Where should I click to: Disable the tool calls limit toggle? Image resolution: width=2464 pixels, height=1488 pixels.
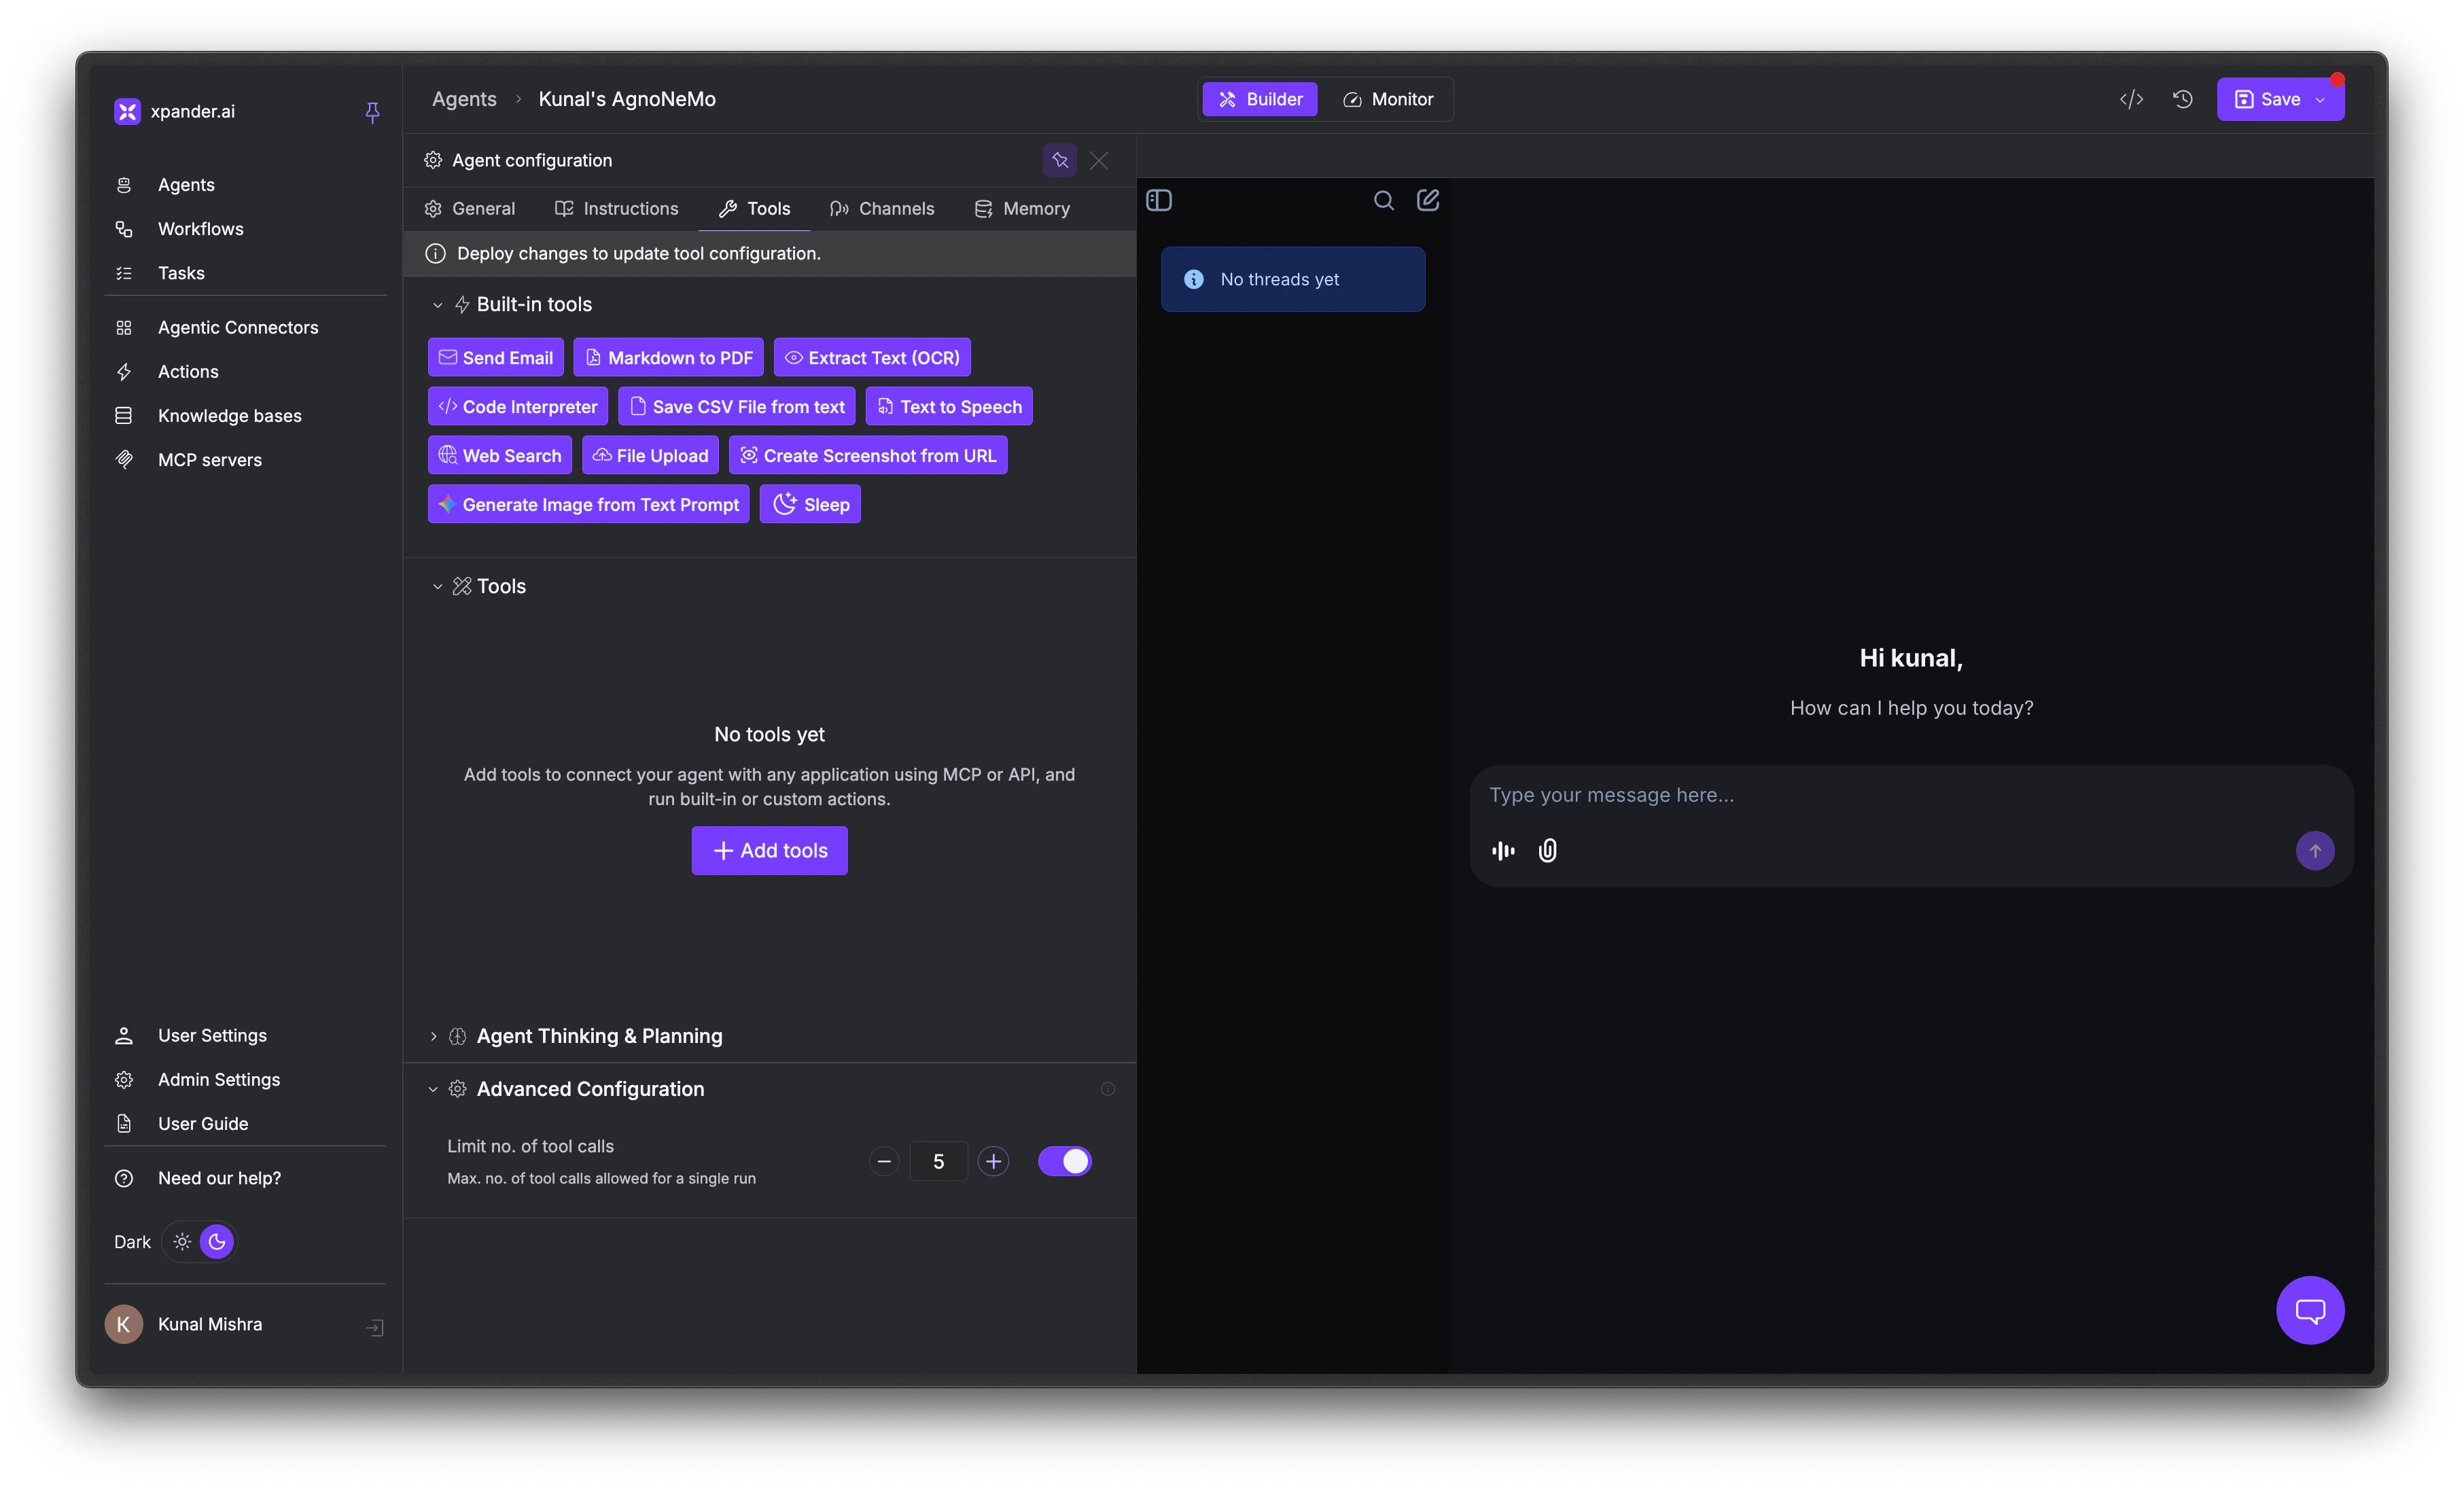pyautogui.click(x=1064, y=1161)
